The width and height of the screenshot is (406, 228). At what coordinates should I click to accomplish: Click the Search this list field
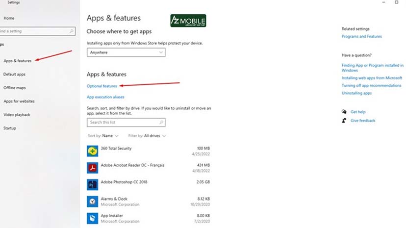pos(123,123)
